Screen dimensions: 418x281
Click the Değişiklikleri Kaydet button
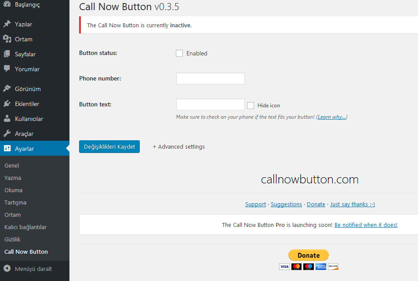click(109, 146)
